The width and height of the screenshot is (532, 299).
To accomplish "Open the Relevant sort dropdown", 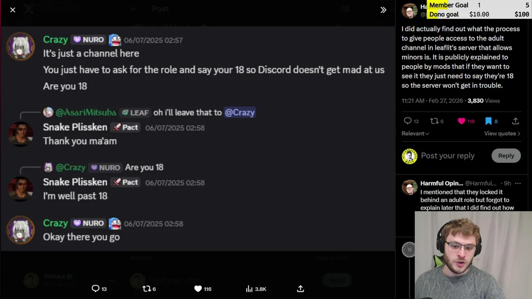I will (415, 133).
